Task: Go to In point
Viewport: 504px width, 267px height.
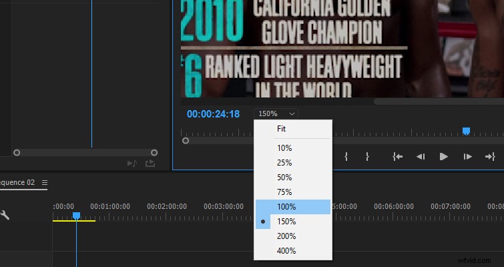Action: 398,156
